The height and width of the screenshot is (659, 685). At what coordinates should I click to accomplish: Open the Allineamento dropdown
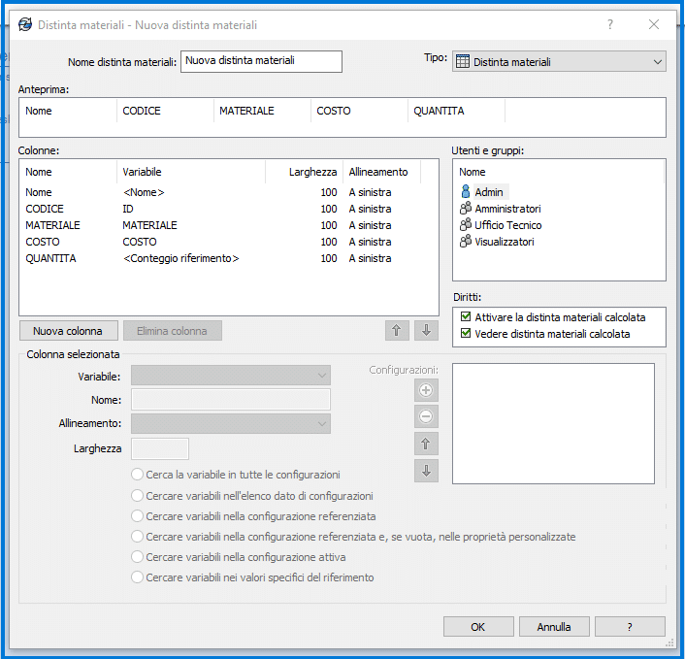tap(231, 424)
